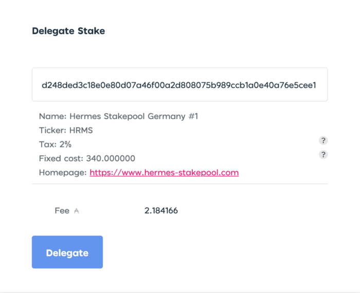Image resolution: width=360 pixels, height=293 pixels.
Task: Click the Name: label text
Action: (x=52, y=116)
